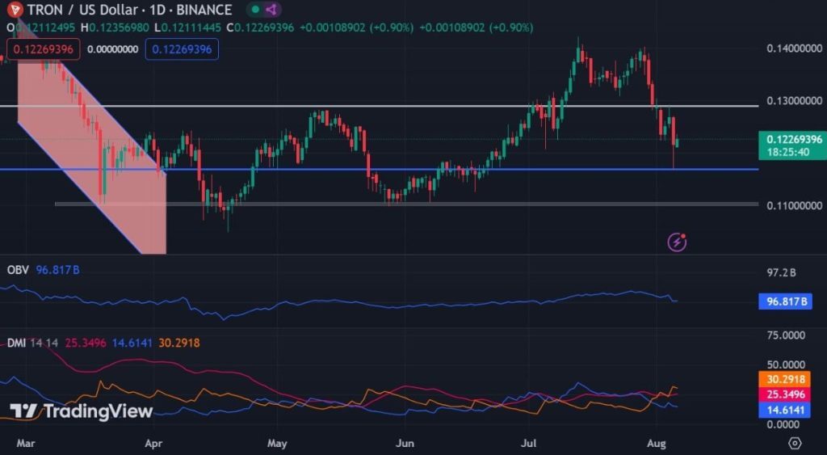Click the blue buy price 0.12269396 box
The height and width of the screenshot is (455, 827).
tap(182, 49)
